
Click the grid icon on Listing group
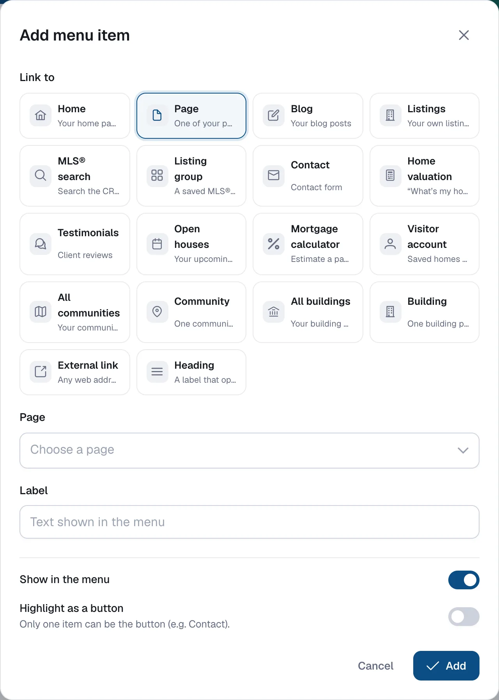tap(157, 175)
